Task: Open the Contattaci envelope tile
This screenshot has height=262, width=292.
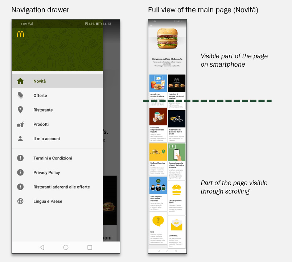Action: pos(176,225)
